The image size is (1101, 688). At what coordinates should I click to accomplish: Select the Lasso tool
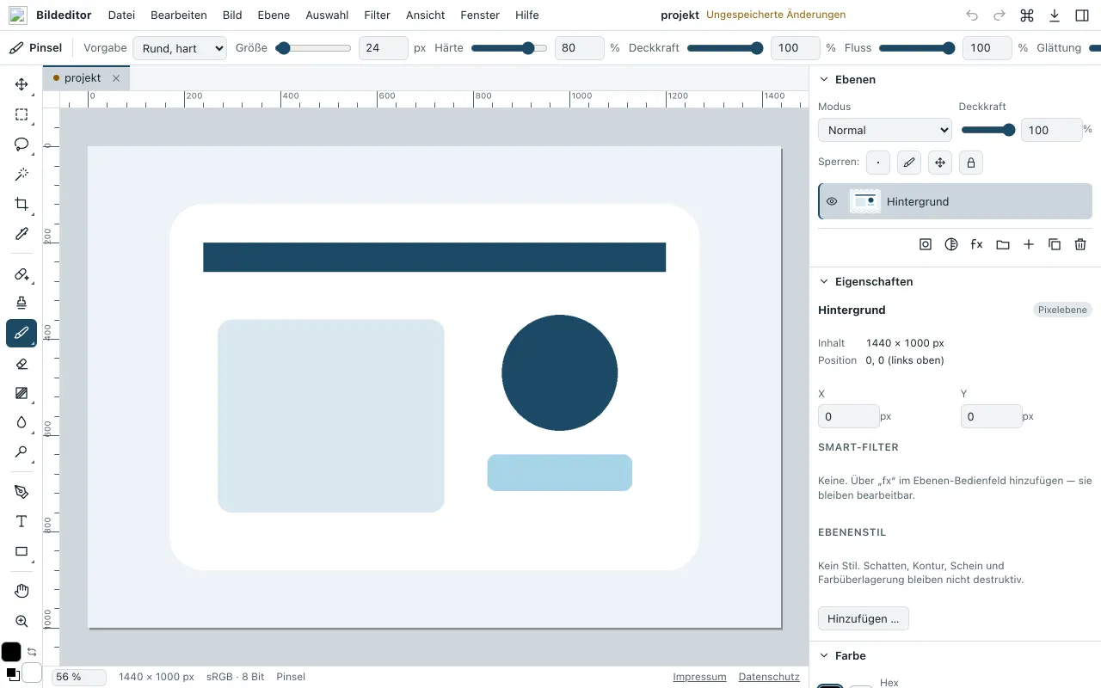click(22, 144)
